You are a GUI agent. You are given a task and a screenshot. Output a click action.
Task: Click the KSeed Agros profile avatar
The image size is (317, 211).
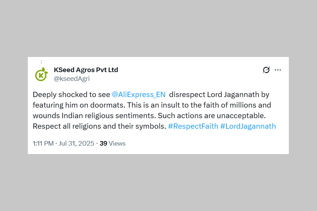41,74
